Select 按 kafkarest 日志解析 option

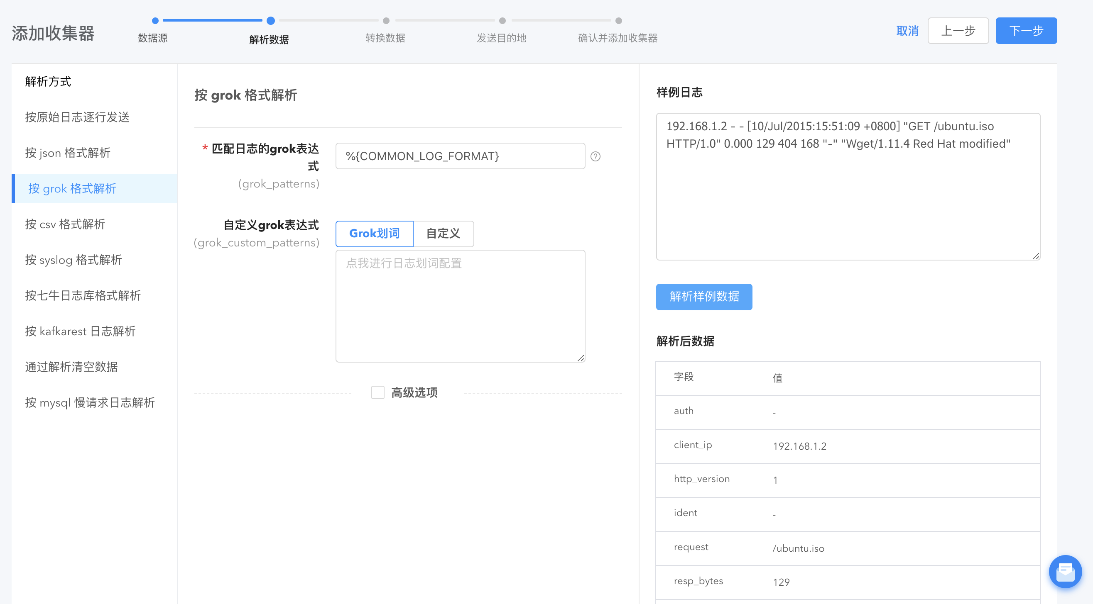94,331
